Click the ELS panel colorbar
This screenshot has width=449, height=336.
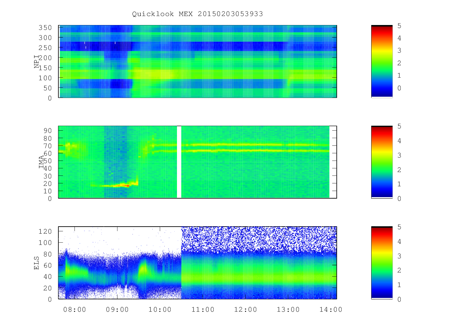coord(382,263)
